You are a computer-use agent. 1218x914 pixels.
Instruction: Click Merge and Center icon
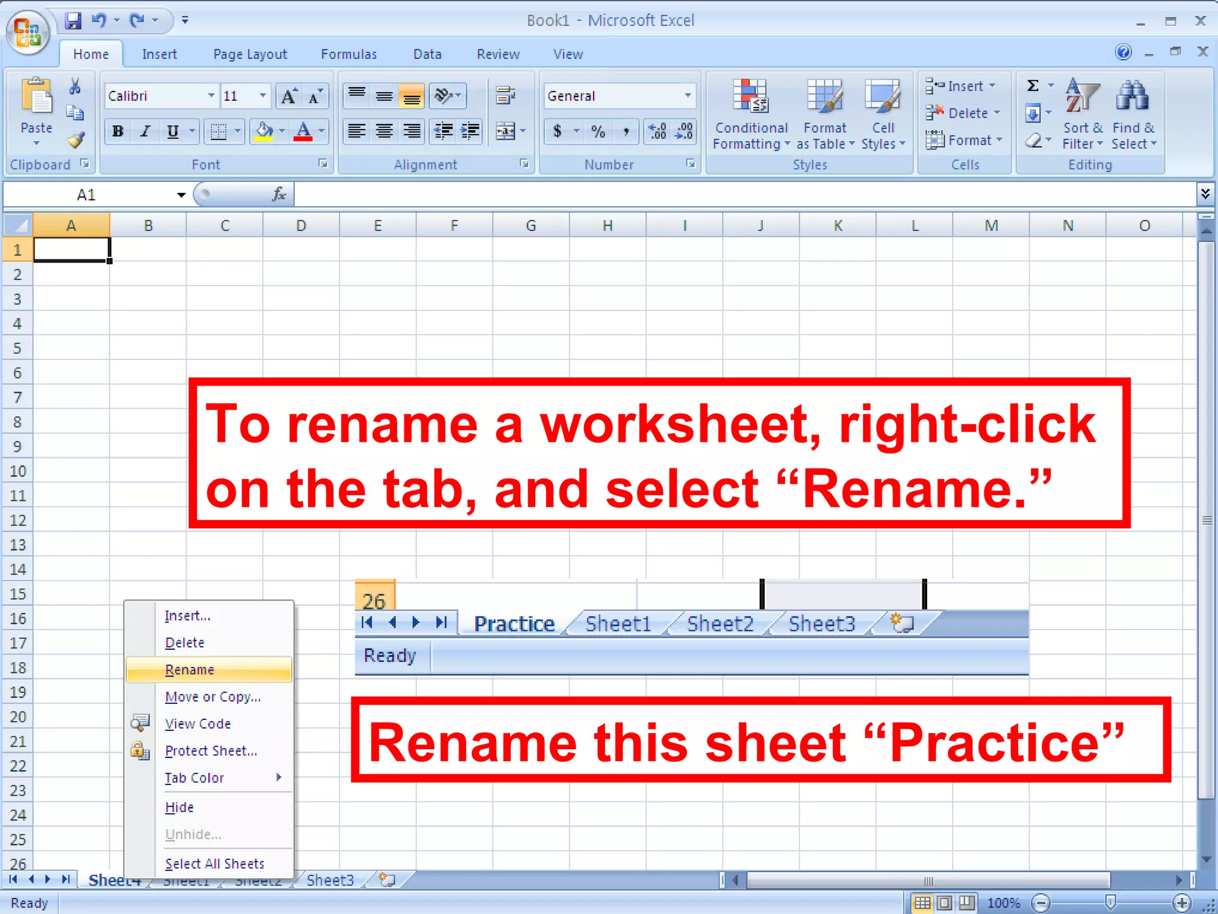(506, 132)
